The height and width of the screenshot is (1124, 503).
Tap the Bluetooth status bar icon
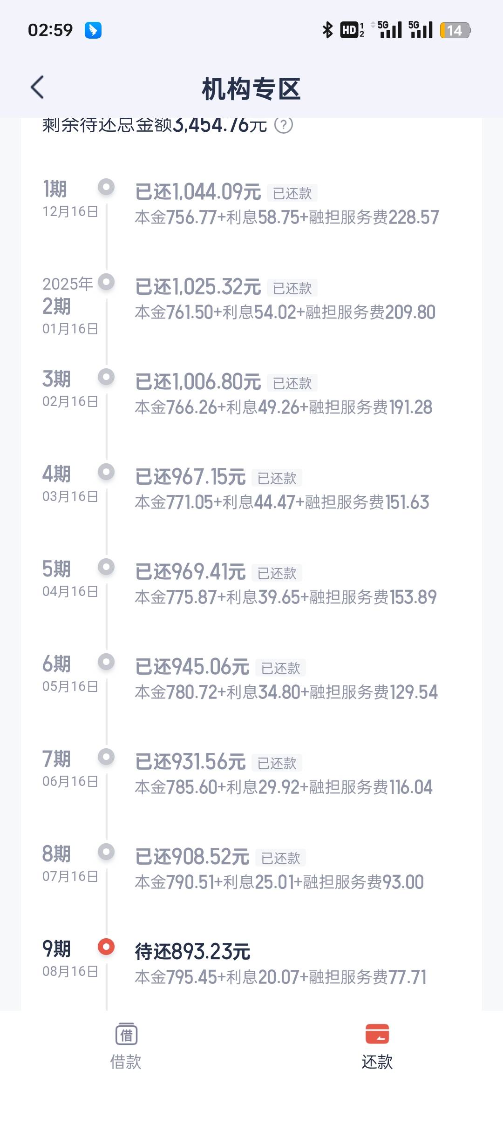[328, 30]
